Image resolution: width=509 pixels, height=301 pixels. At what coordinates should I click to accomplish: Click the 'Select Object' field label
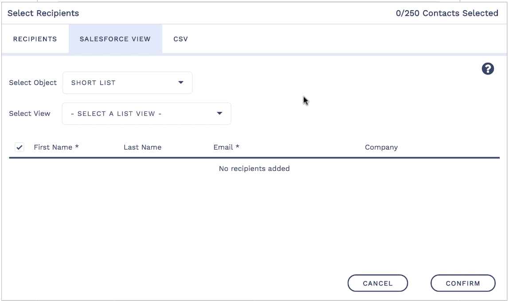tap(33, 83)
